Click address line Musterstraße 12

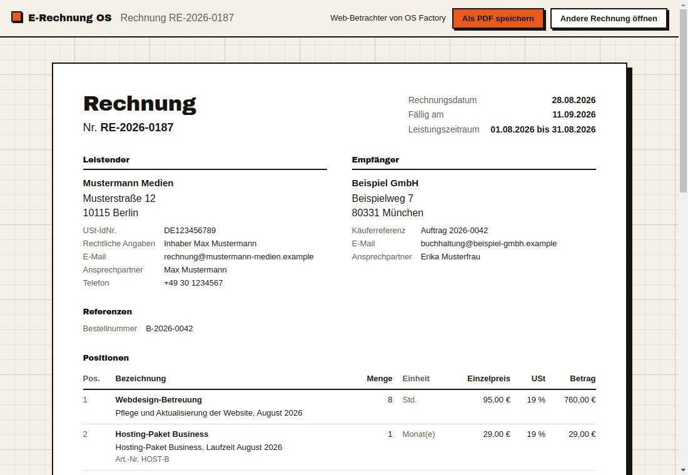(x=119, y=198)
